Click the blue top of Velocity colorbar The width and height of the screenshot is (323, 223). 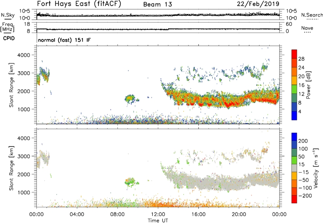point(294,137)
